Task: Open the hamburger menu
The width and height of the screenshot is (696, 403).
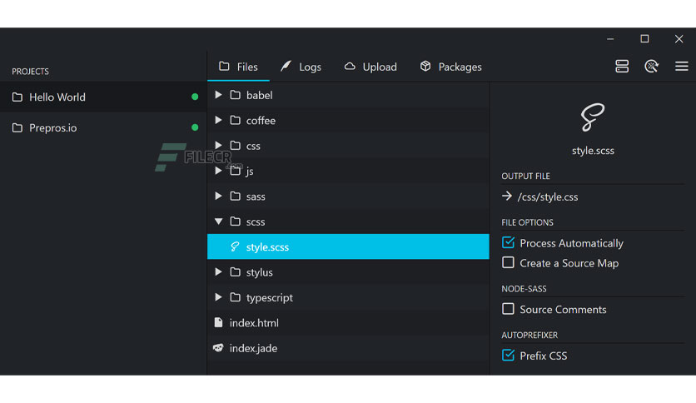Action: coord(681,67)
